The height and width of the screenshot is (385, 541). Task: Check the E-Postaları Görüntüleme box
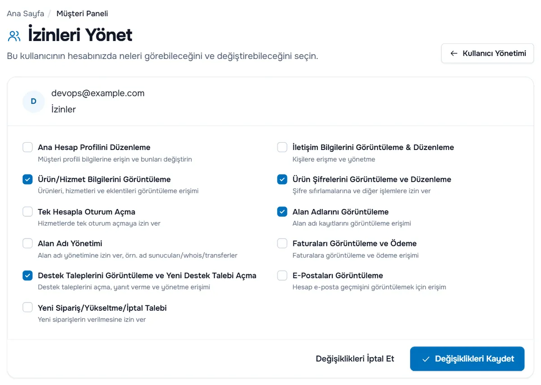[282, 276]
